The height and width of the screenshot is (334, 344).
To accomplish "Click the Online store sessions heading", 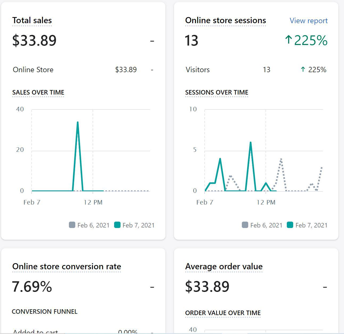I will pyautogui.click(x=225, y=21).
